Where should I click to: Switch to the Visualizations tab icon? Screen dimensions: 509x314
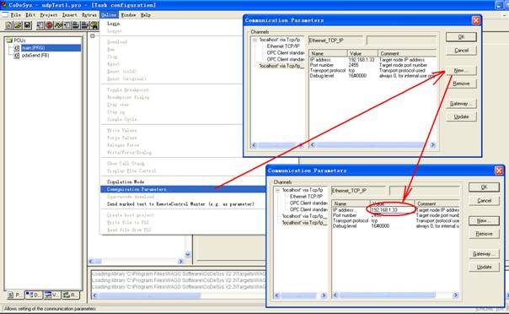[x=52, y=295]
